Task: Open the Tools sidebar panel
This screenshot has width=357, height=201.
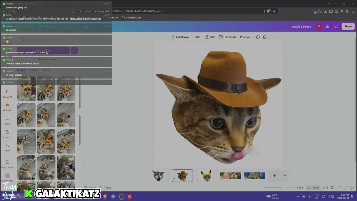Action: 7,121
